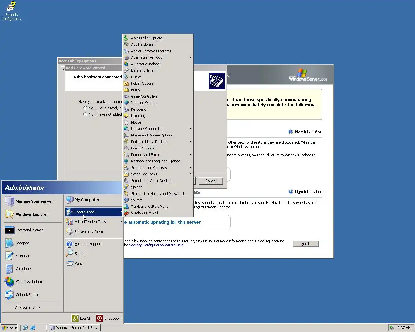
Task: Open Run from the Start menu
Action: click(x=94, y=263)
